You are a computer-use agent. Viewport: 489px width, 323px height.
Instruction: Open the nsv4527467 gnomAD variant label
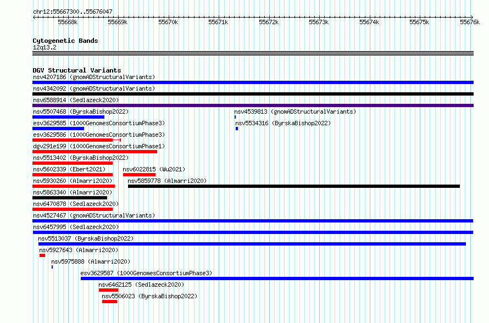pos(94,215)
